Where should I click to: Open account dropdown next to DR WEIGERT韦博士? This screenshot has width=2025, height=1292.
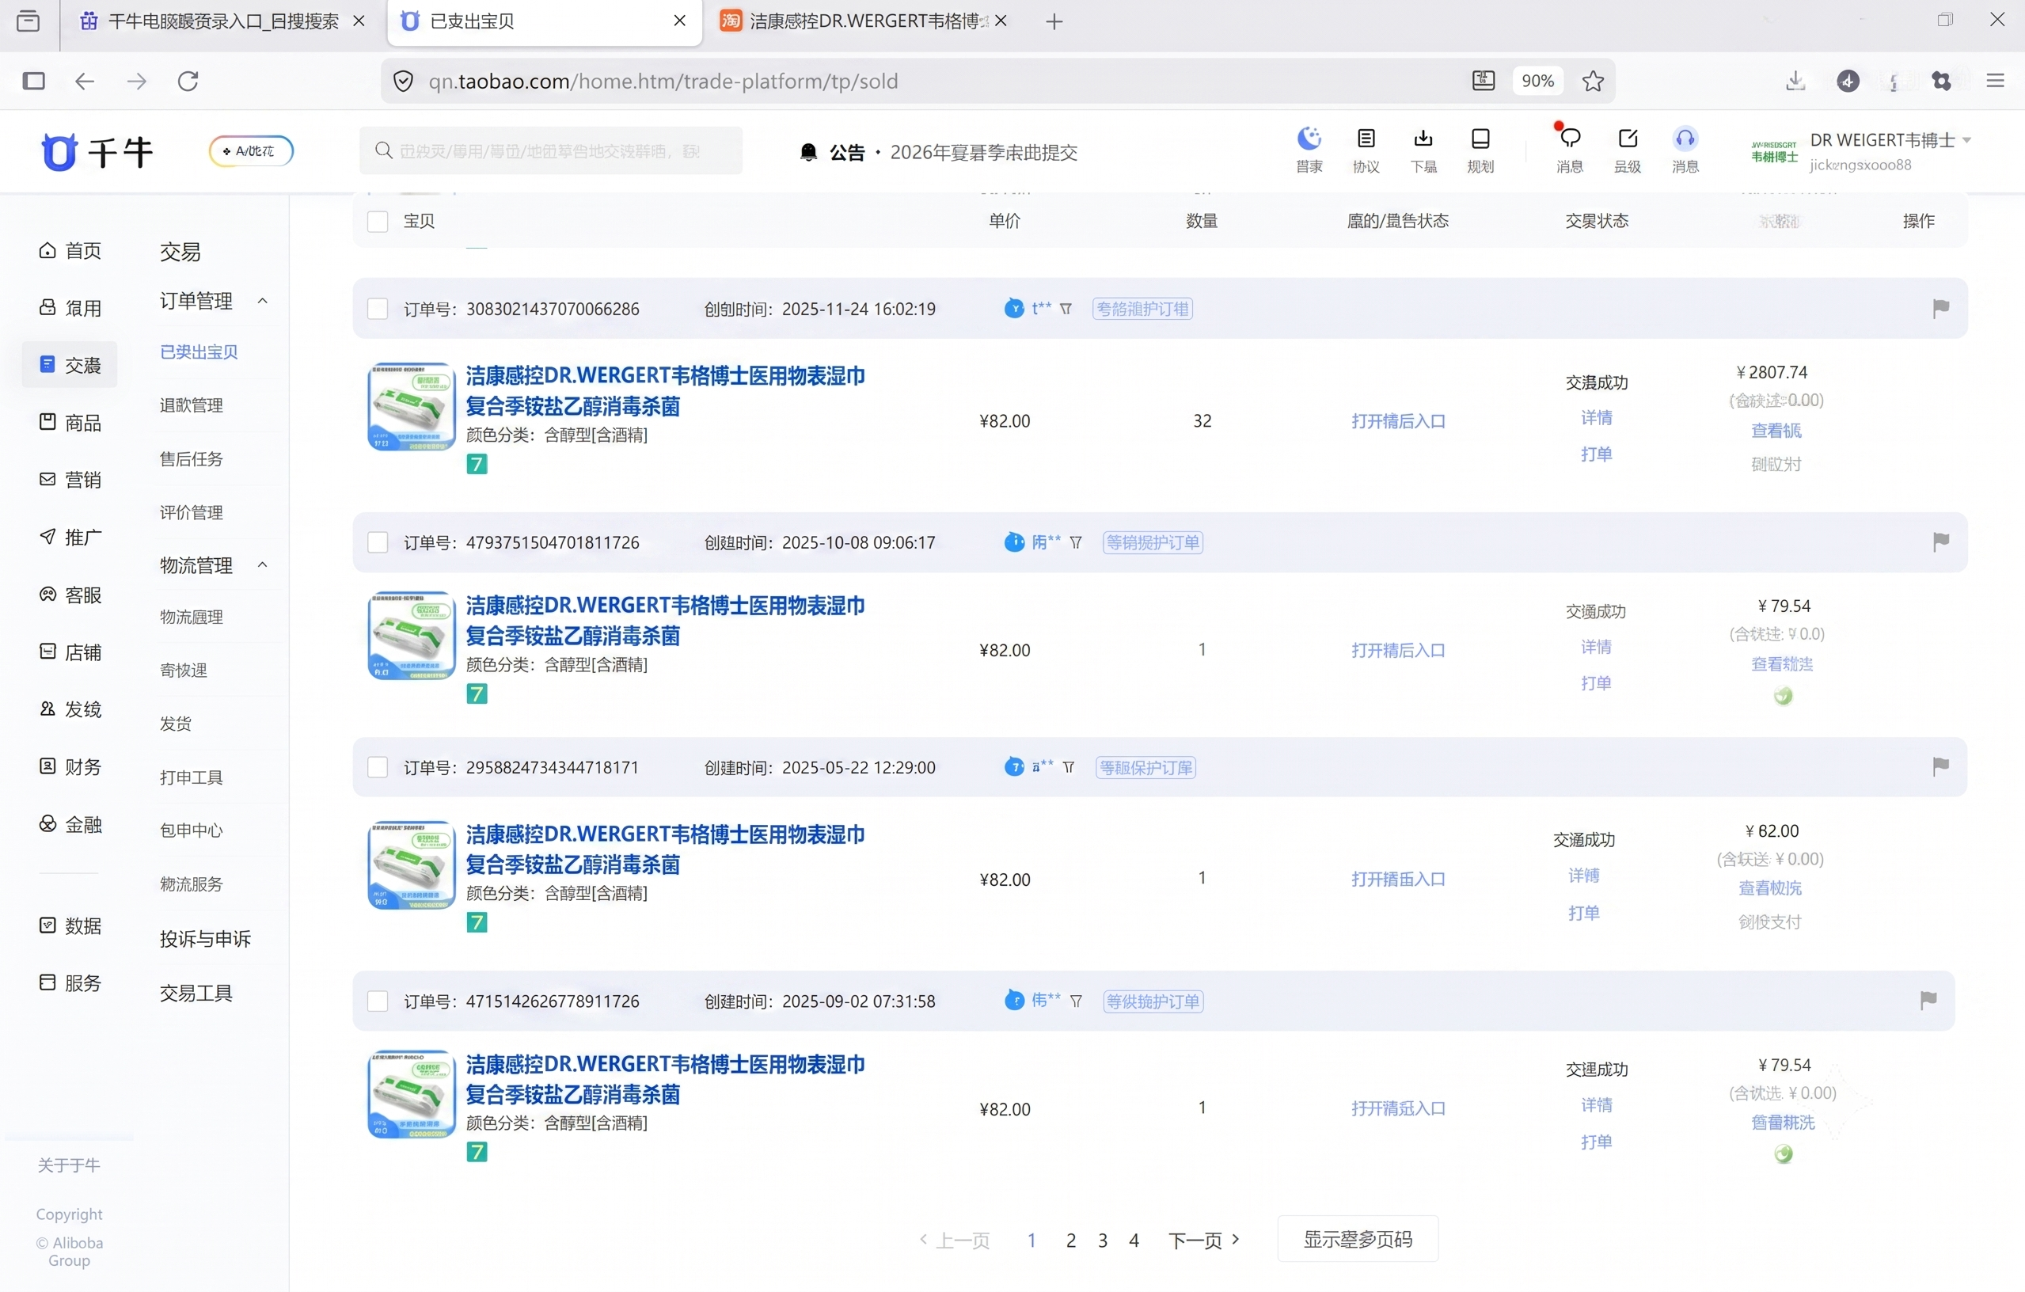click(1967, 140)
